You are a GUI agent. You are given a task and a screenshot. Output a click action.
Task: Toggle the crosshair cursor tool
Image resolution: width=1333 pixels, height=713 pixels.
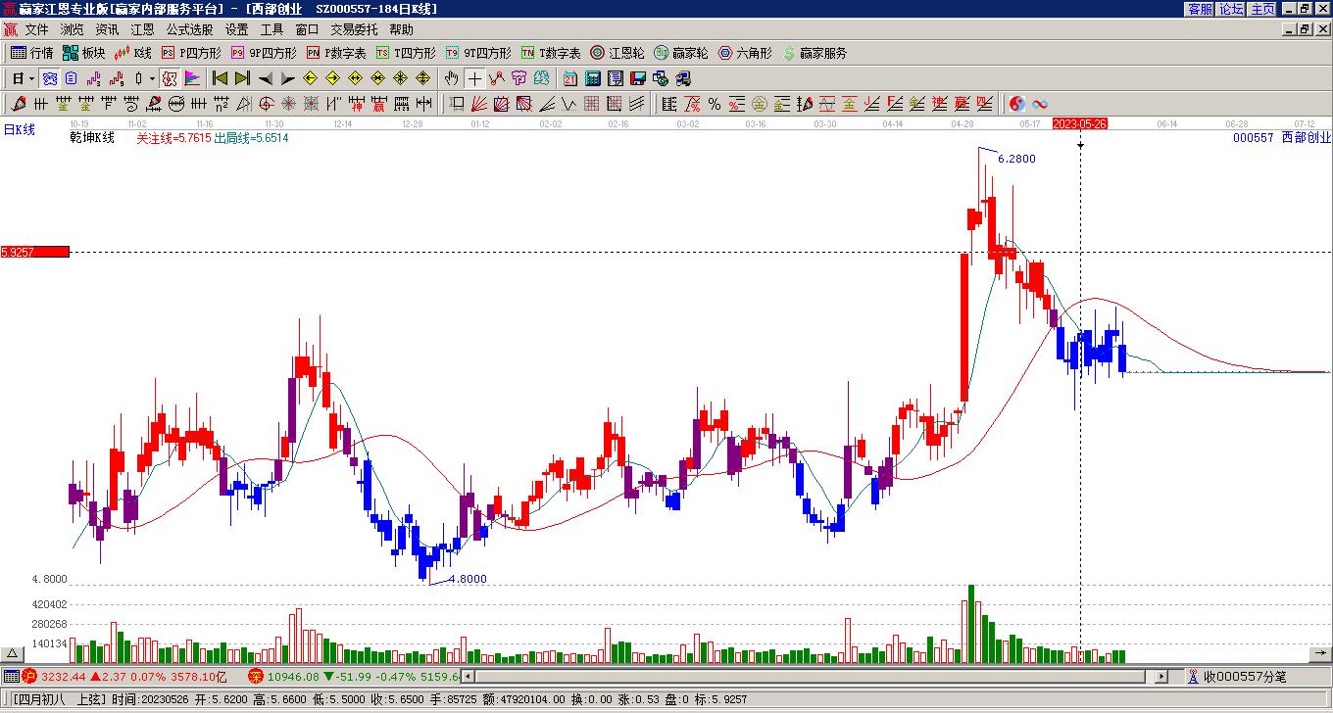coord(474,78)
